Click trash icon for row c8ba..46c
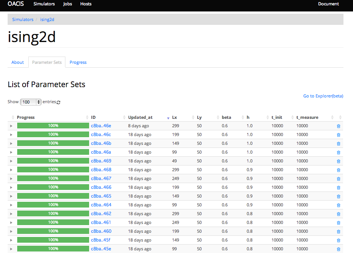The height and width of the screenshot is (253, 353). coord(338,135)
